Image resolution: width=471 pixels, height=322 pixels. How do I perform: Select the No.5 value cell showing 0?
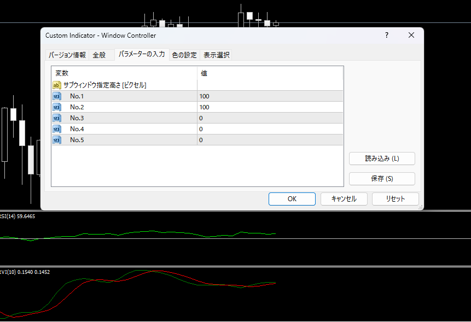tap(270, 140)
